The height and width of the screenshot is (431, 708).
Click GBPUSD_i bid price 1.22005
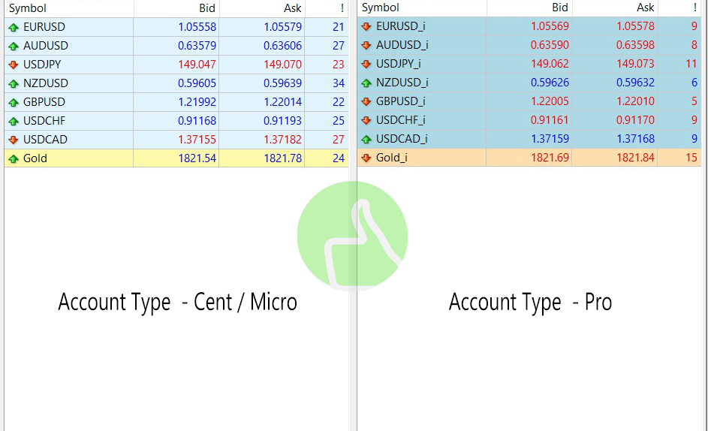(x=550, y=101)
